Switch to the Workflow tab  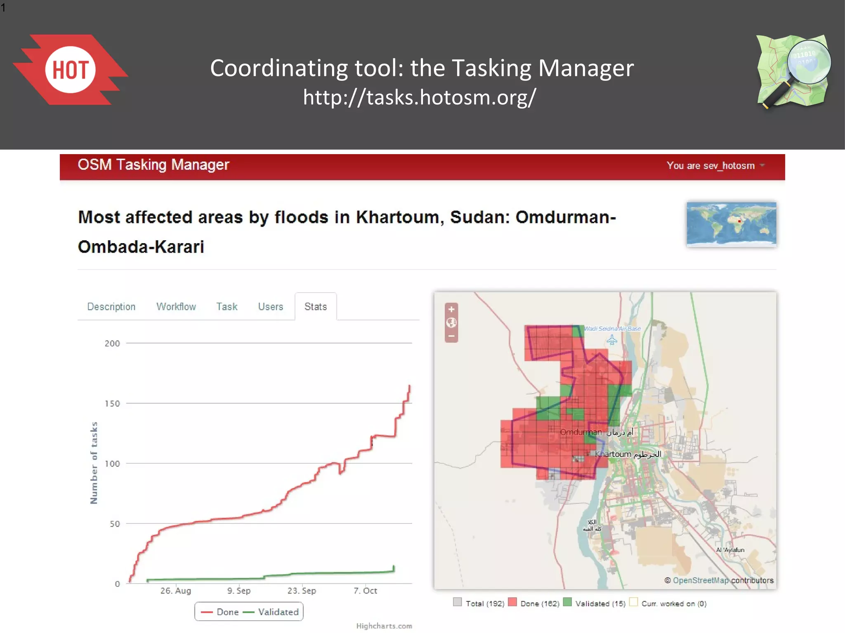point(176,307)
